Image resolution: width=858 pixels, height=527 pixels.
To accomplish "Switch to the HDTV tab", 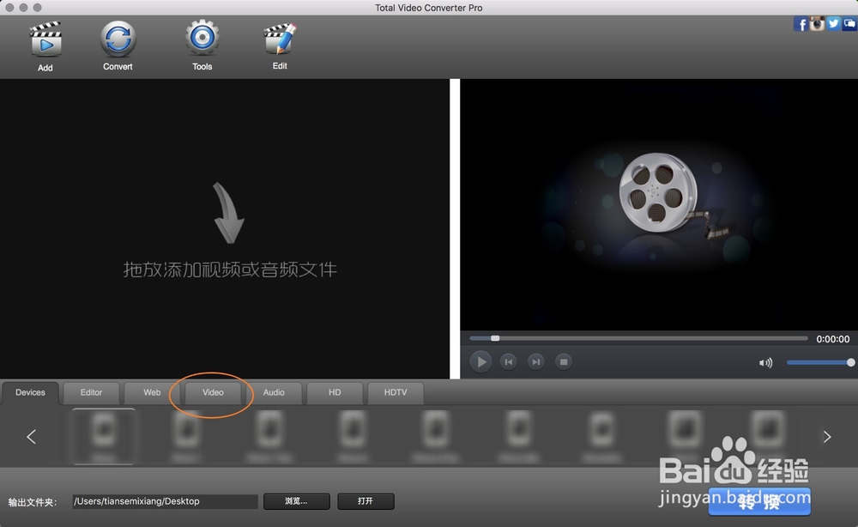I will tap(395, 392).
